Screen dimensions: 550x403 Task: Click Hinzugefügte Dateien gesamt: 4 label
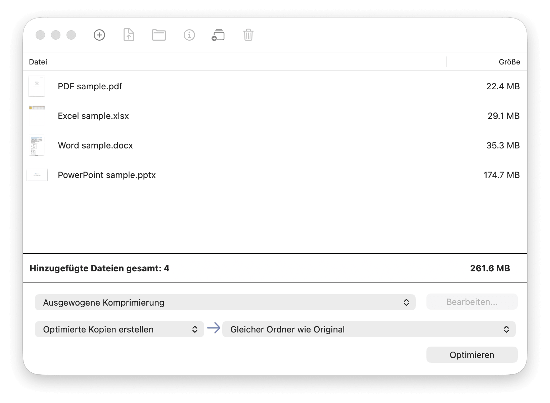coord(99,268)
